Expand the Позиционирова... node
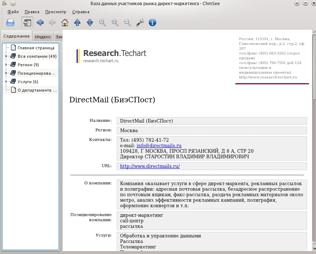 click(x=6, y=73)
